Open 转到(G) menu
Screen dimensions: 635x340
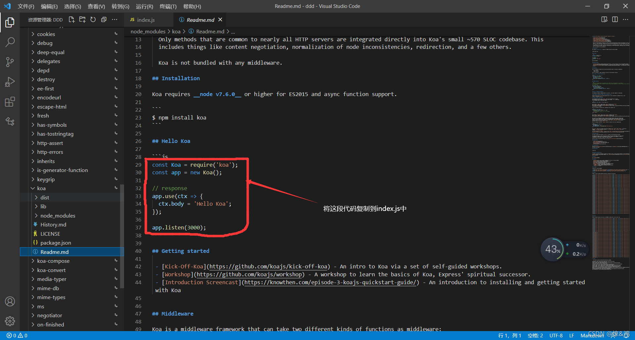(x=120, y=6)
